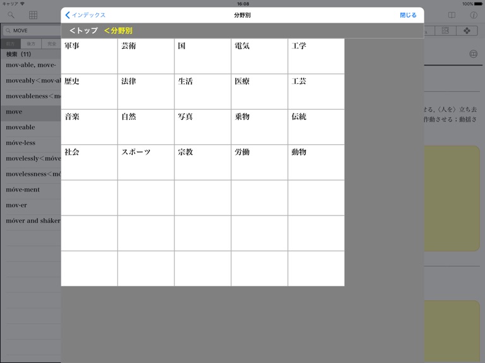Select the <分野別 breadcrumb
The width and height of the screenshot is (485, 363).
click(118, 30)
